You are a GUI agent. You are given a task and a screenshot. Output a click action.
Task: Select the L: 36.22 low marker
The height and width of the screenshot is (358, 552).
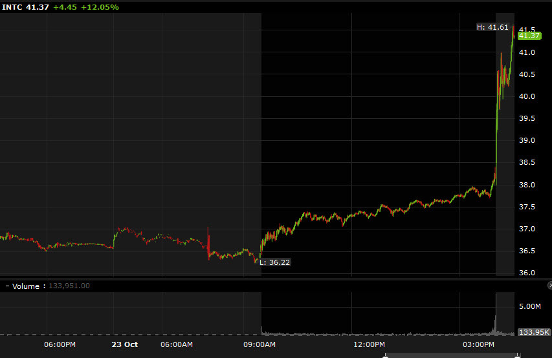(275, 262)
